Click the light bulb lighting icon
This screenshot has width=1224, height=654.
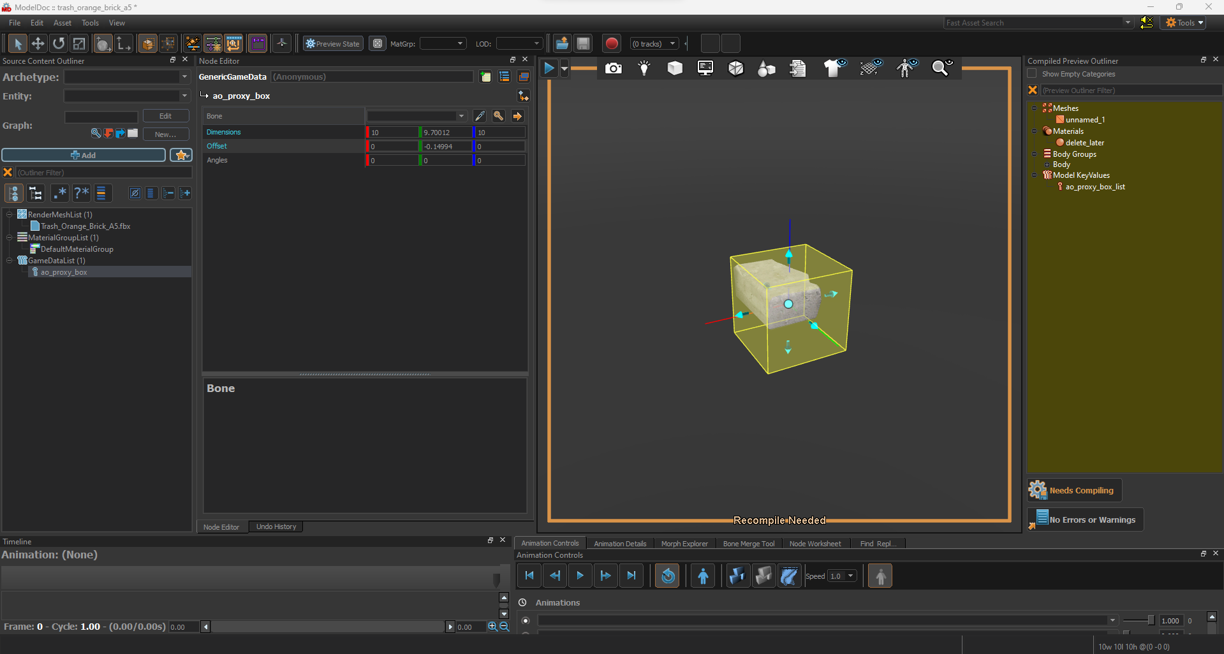(x=644, y=68)
